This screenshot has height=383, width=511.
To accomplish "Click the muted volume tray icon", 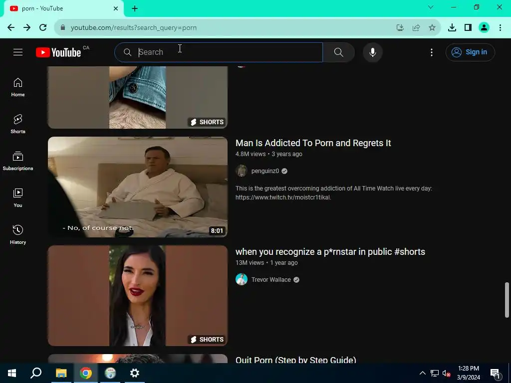I will (447, 373).
